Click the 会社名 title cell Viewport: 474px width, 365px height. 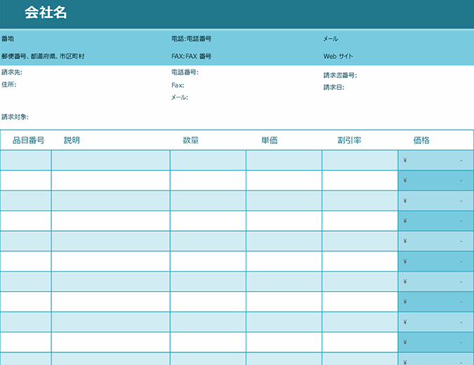point(45,13)
